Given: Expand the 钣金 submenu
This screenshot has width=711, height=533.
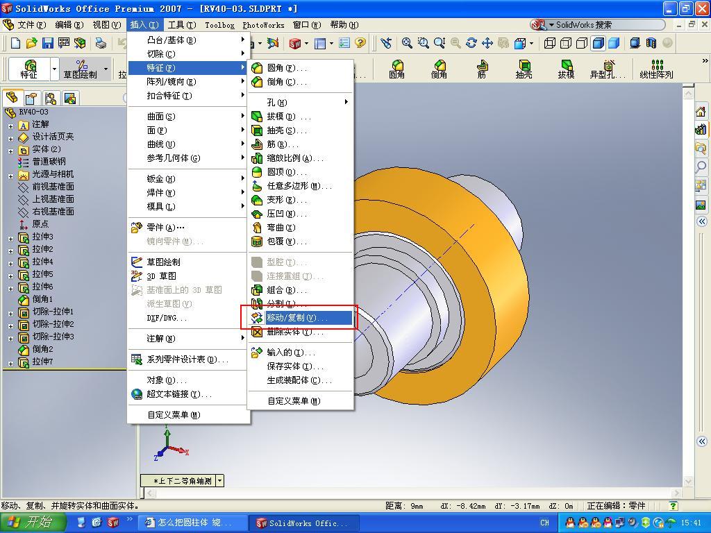Looking at the screenshot, I should 189,179.
